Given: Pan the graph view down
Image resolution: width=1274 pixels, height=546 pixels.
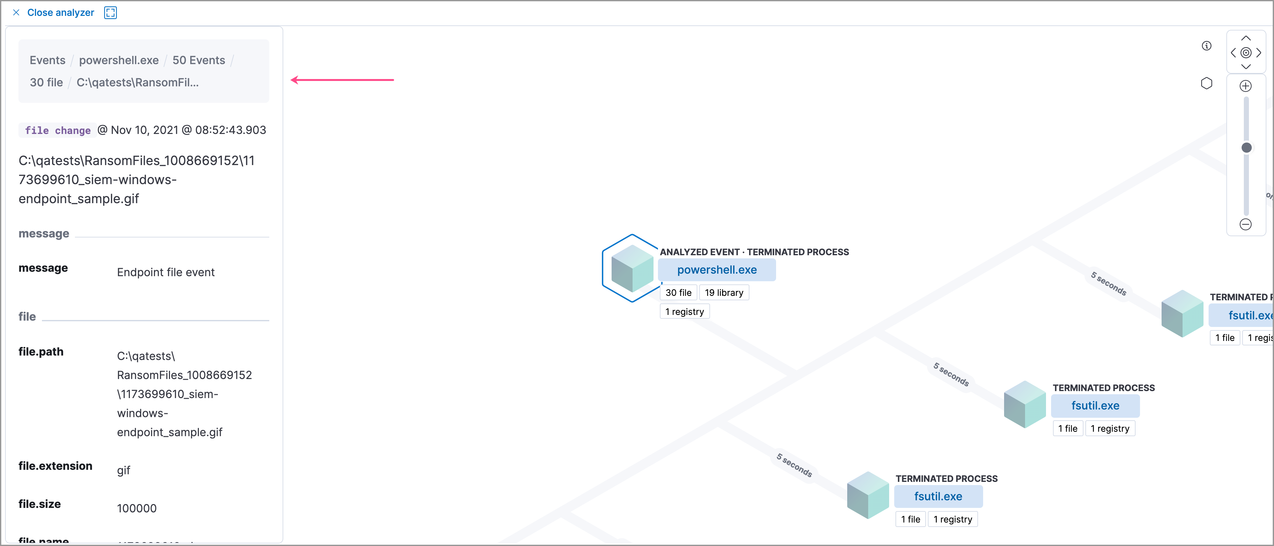Looking at the screenshot, I should pyautogui.click(x=1246, y=67).
